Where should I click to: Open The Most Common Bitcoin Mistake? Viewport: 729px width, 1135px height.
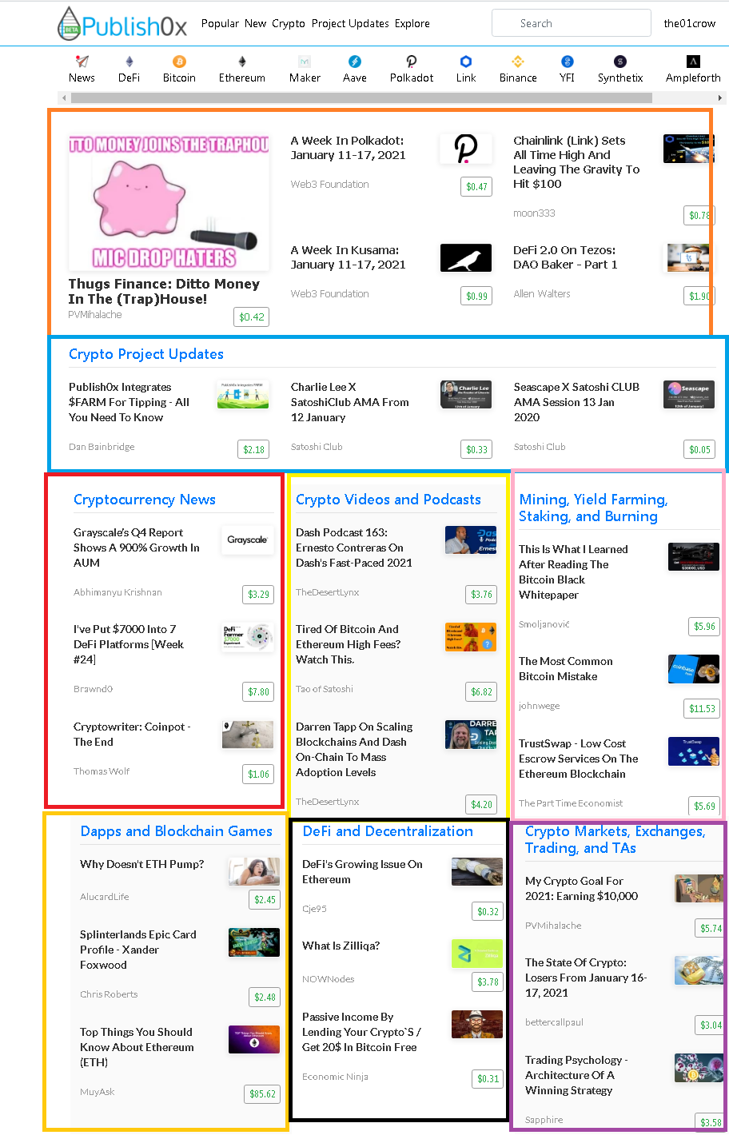coord(566,669)
